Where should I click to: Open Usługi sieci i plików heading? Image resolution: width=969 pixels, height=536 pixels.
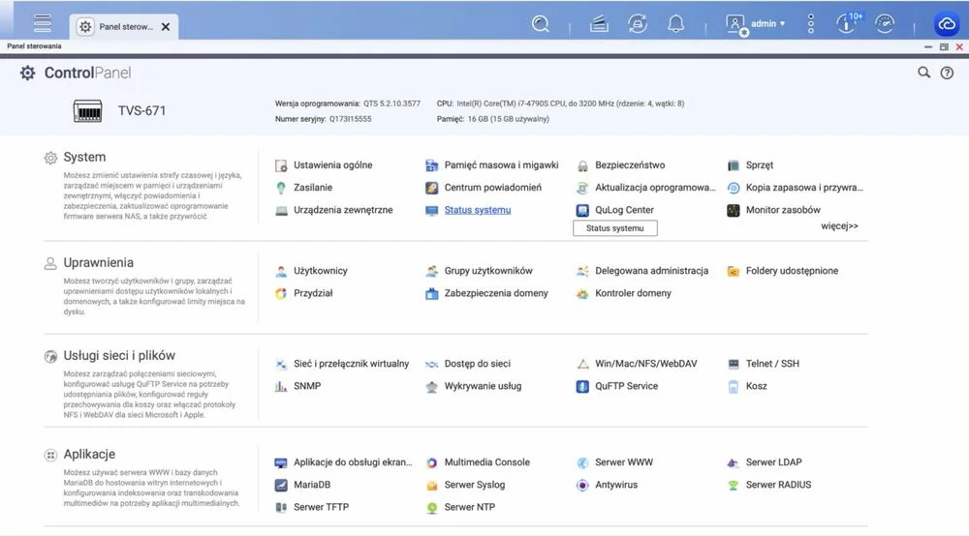(x=119, y=356)
